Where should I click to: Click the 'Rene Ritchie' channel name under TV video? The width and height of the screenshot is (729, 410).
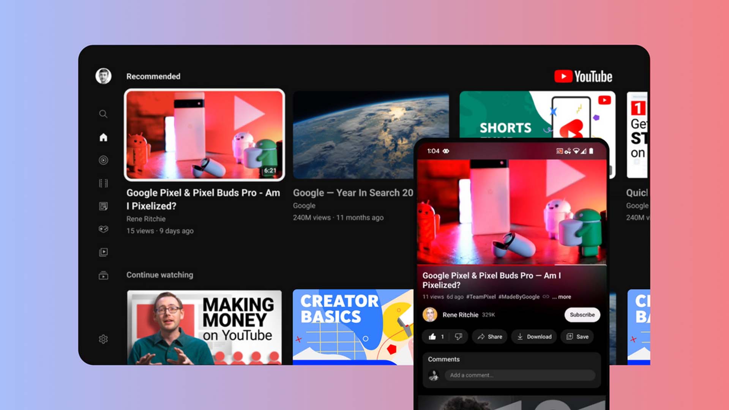146,219
